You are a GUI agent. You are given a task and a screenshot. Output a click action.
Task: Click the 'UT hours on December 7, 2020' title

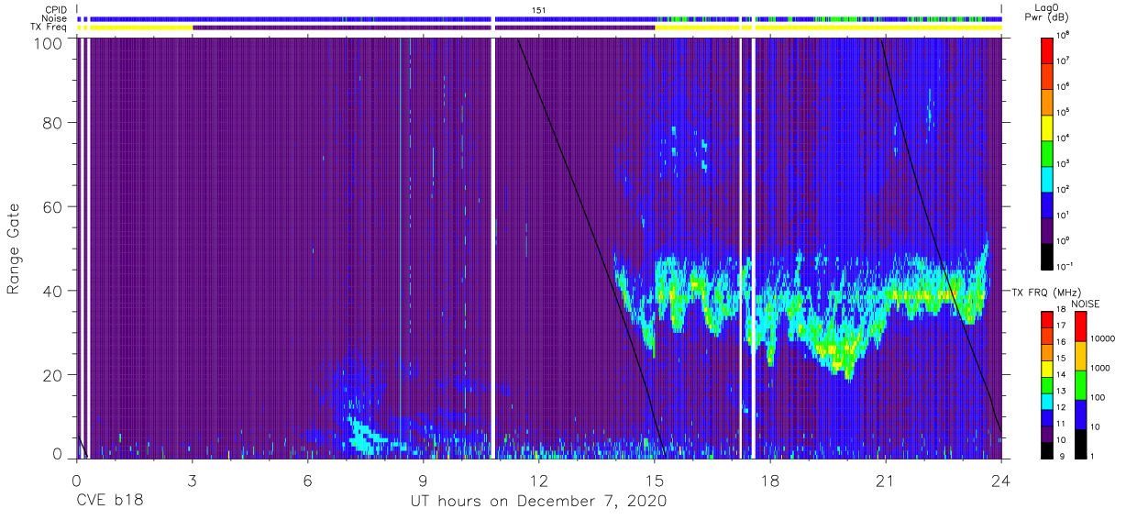point(538,501)
